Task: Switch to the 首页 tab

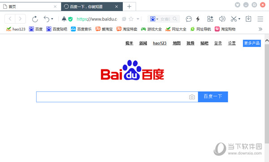Action: 30,7
